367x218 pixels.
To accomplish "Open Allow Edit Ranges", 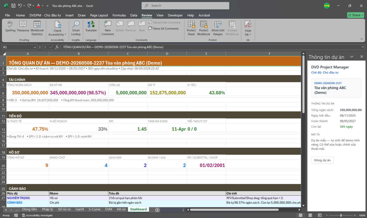I will 218,28.
